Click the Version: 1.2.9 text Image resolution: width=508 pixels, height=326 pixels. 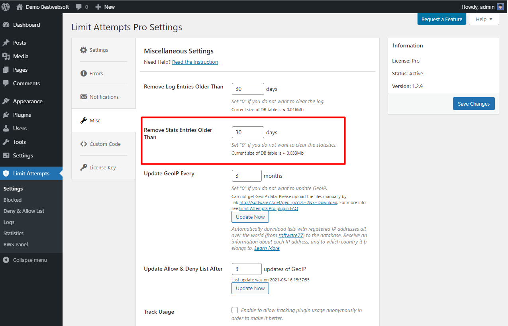(x=408, y=86)
